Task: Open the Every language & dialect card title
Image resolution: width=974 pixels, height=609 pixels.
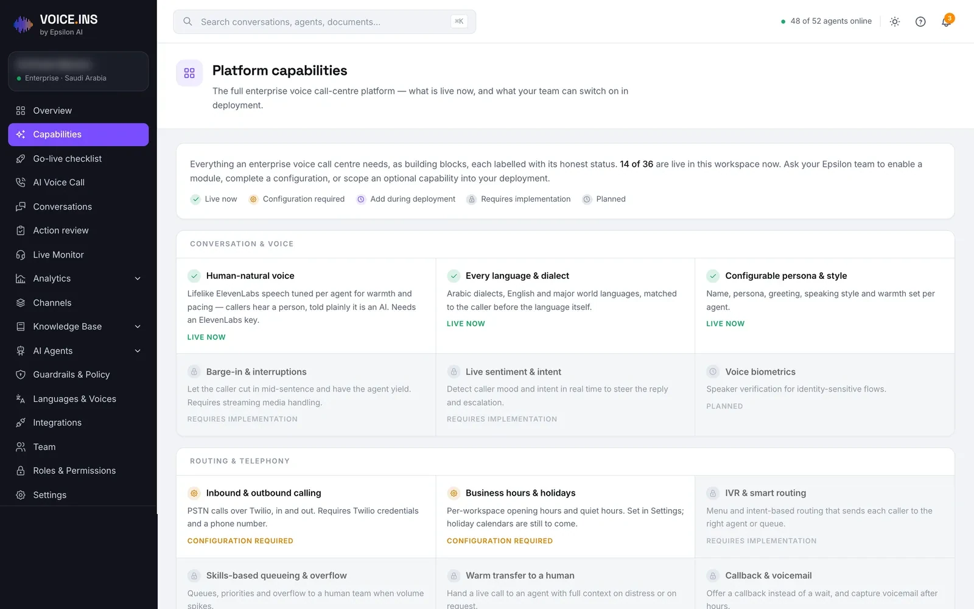Action: (x=517, y=276)
